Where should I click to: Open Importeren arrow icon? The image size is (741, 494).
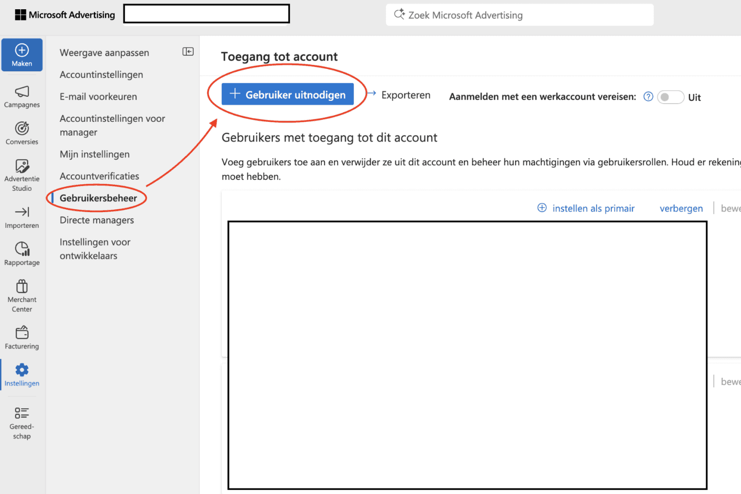(22, 212)
